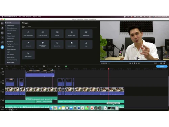Image resolution: width=169 pixels, height=127 pixels.
Task: Open the transitions sidebar icon
Action: tap(2, 33)
